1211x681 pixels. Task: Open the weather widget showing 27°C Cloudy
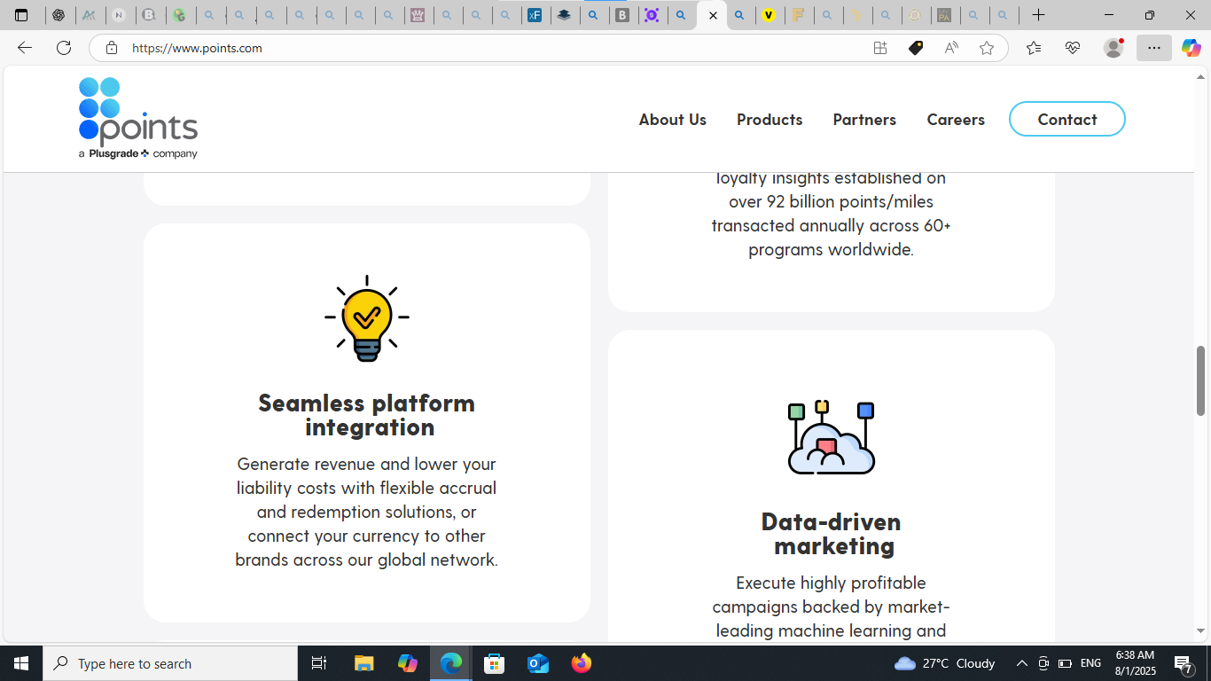[945, 663]
